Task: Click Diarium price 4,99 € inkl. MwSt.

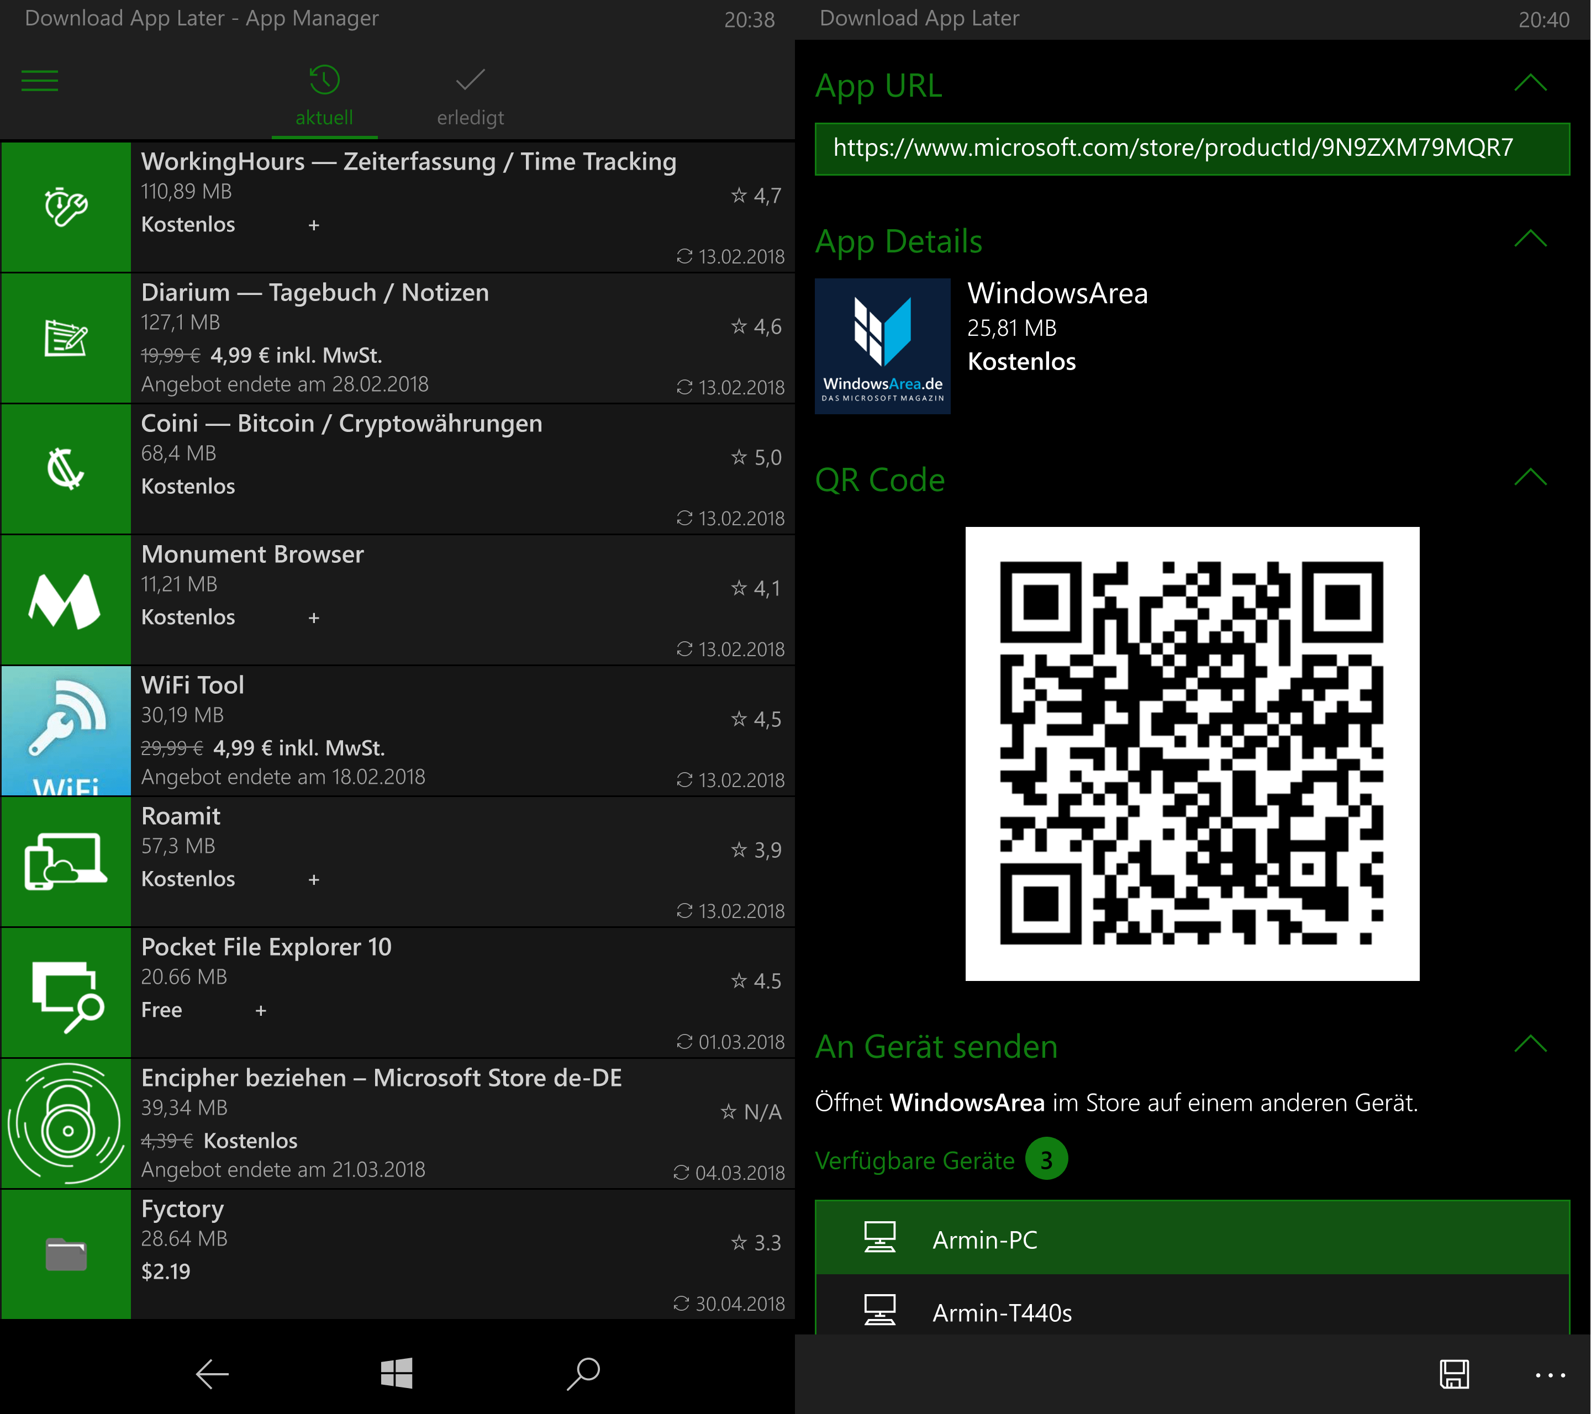Action: coord(296,356)
